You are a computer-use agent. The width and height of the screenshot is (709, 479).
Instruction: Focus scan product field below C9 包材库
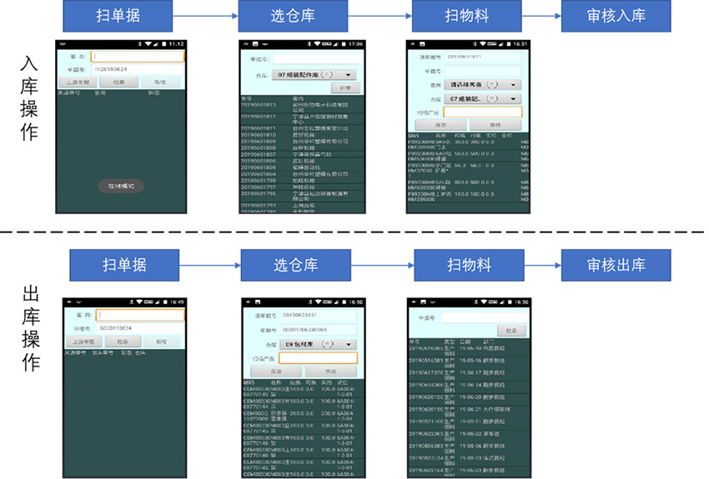coord(319,358)
